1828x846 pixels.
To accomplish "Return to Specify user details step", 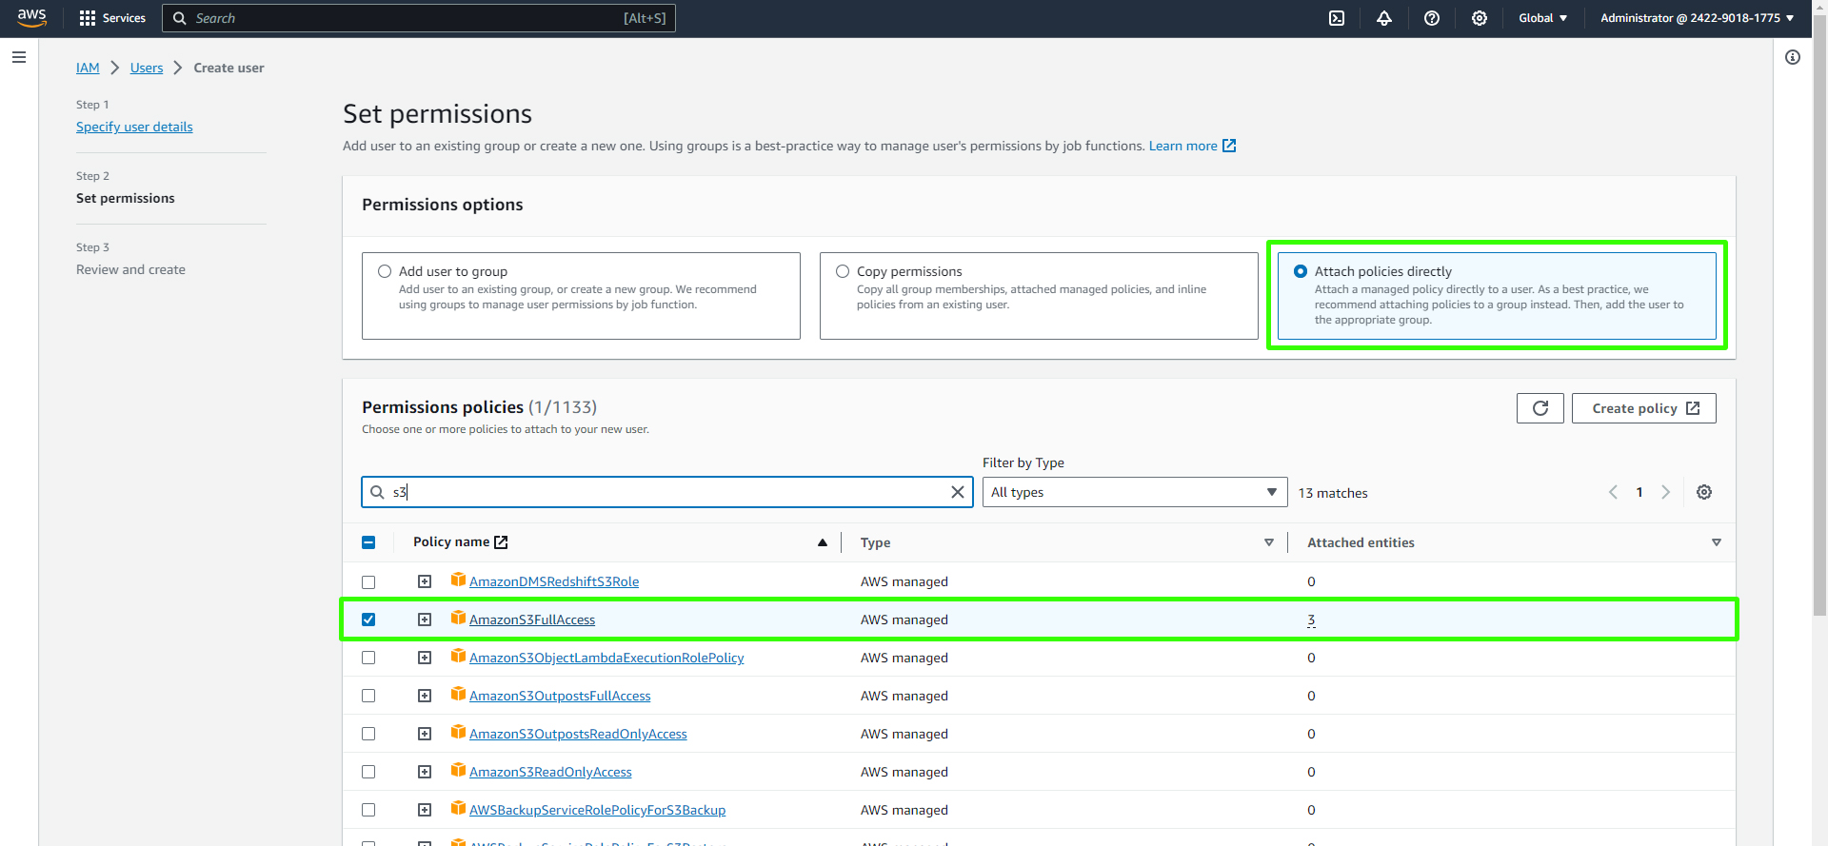I will [134, 127].
